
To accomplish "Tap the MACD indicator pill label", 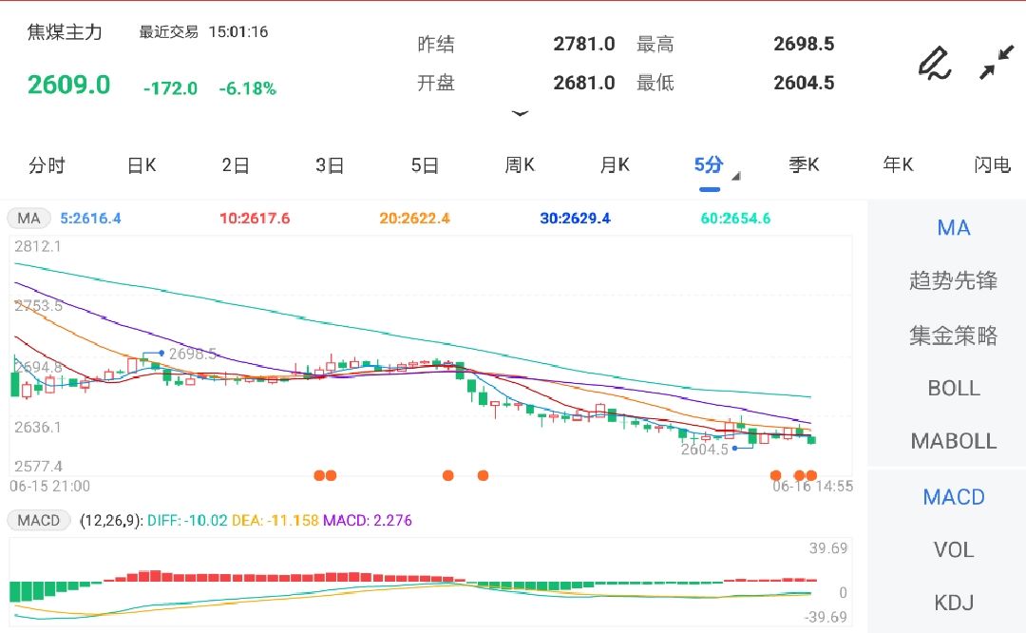I will point(39,521).
